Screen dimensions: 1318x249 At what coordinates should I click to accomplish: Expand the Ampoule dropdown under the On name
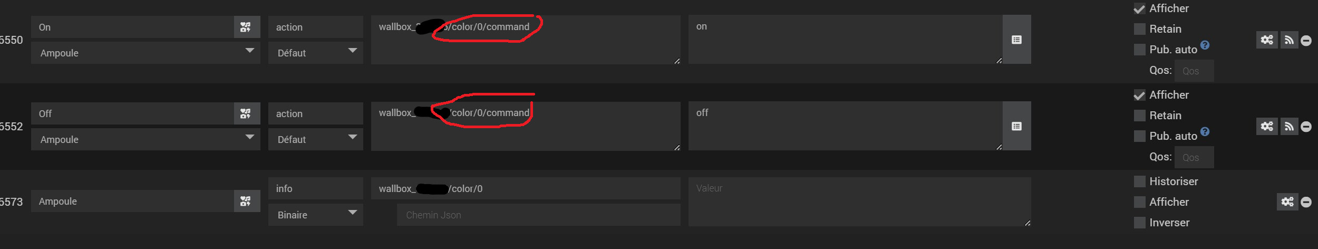[x=146, y=53]
